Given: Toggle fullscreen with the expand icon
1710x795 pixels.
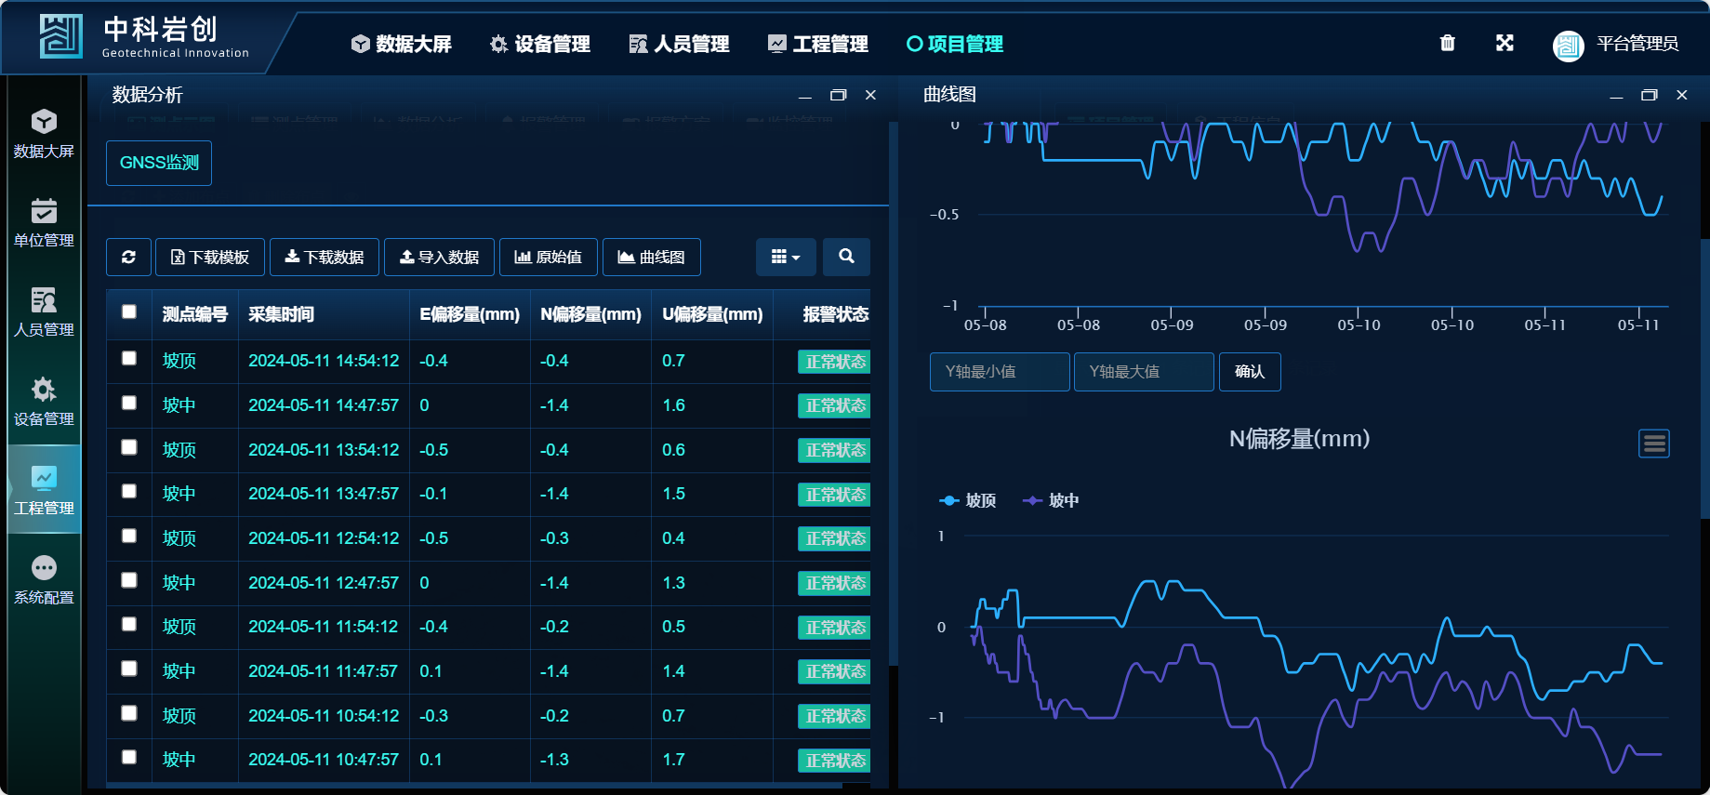Looking at the screenshot, I should tap(1505, 43).
